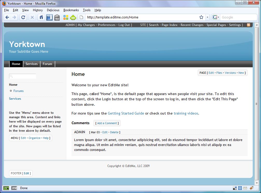
Task: Click the blue snowflake status bar icon
Action: pos(240,188)
